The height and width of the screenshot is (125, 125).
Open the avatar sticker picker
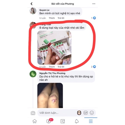pyautogui.click(x=79, y=113)
